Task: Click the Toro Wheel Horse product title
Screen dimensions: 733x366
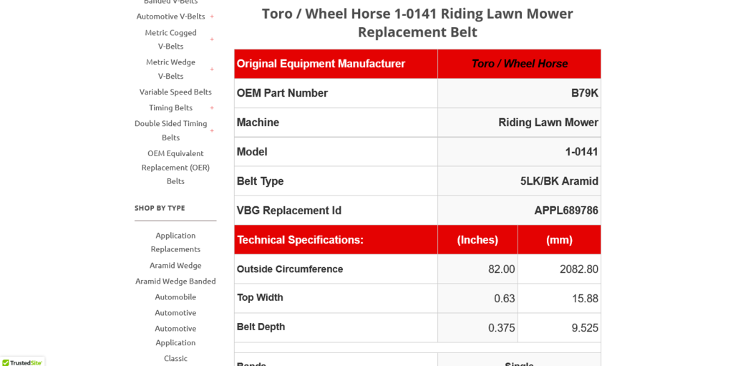Action: [x=417, y=23]
